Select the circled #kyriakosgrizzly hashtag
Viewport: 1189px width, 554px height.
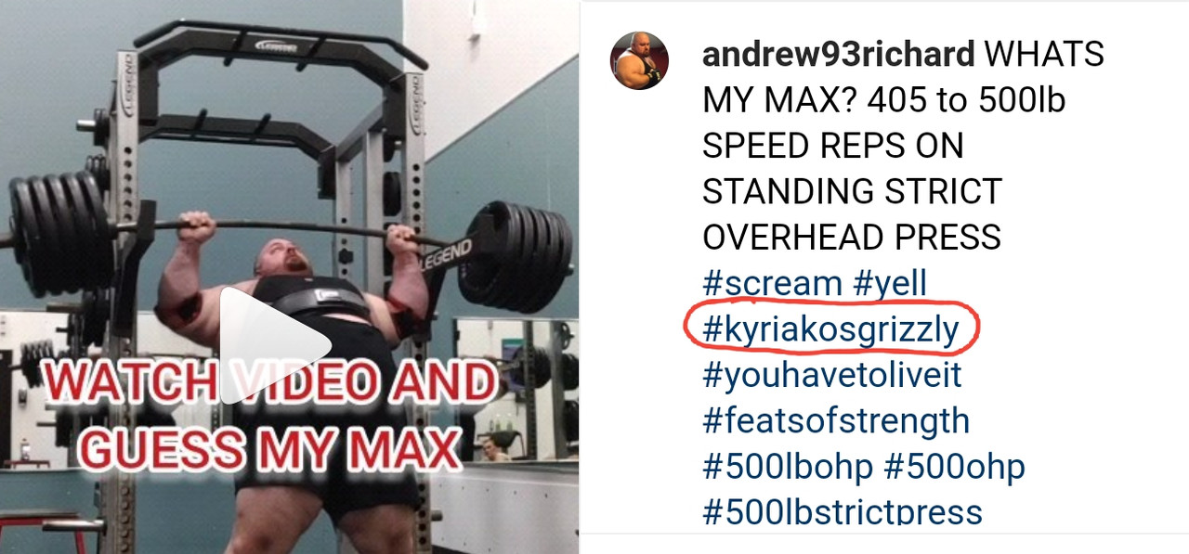tap(830, 329)
